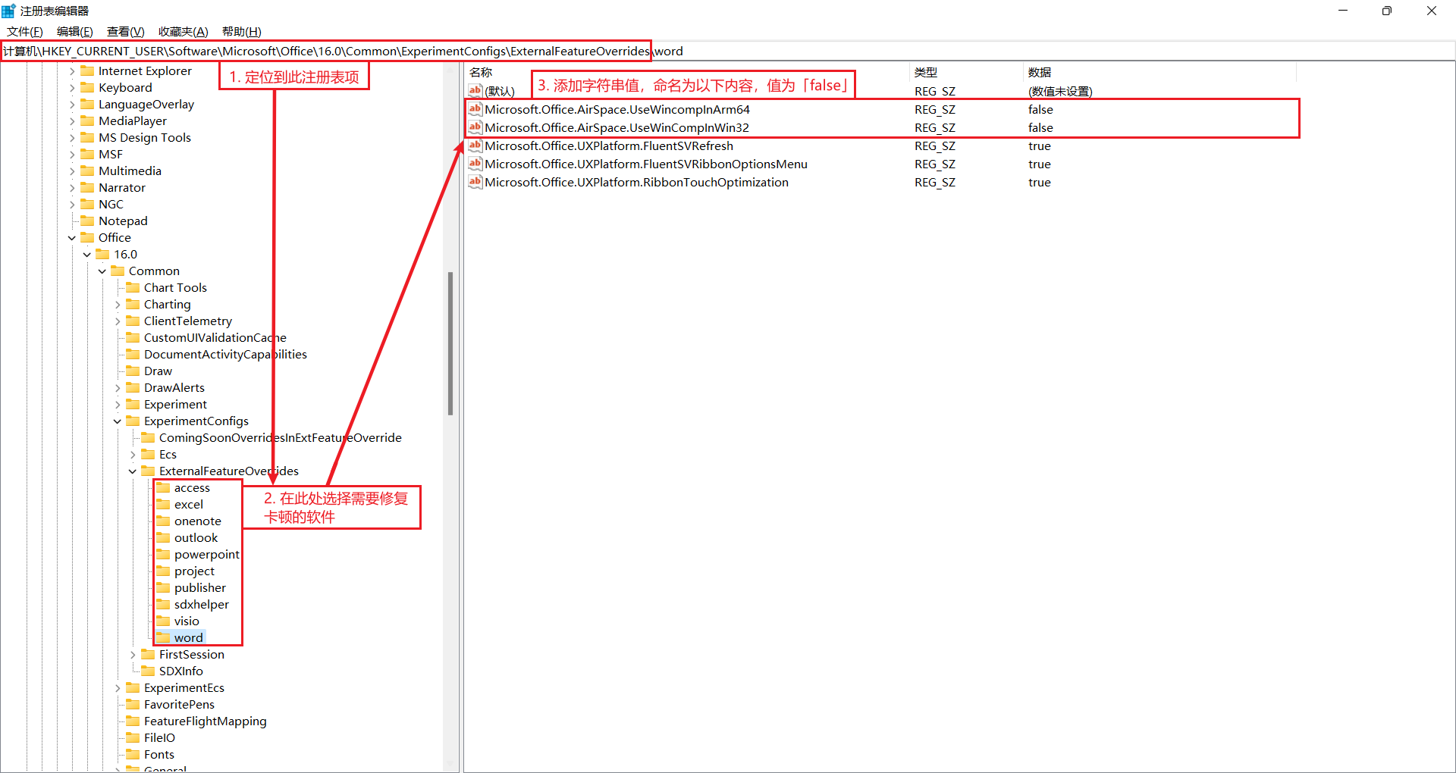Select the SDXInfo key
This screenshot has height=773, width=1456.
click(x=181, y=671)
